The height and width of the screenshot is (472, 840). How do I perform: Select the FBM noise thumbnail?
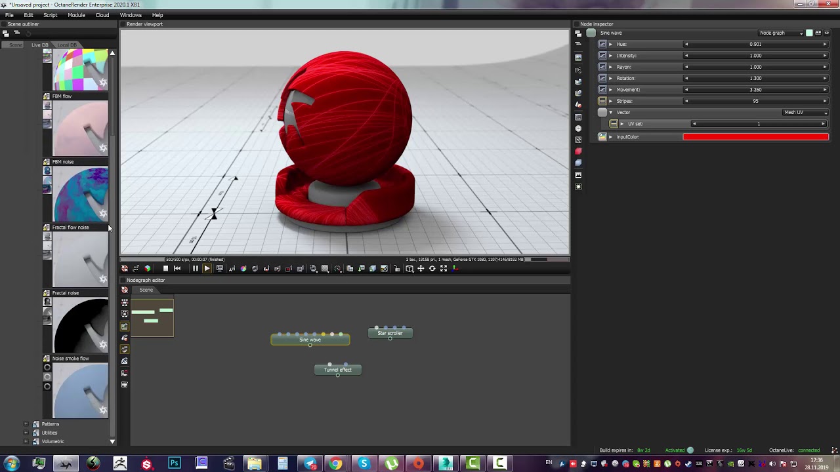pyautogui.click(x=80, y=193)
